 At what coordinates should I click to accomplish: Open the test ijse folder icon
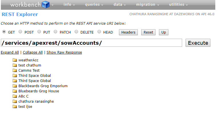click(15, 107)
